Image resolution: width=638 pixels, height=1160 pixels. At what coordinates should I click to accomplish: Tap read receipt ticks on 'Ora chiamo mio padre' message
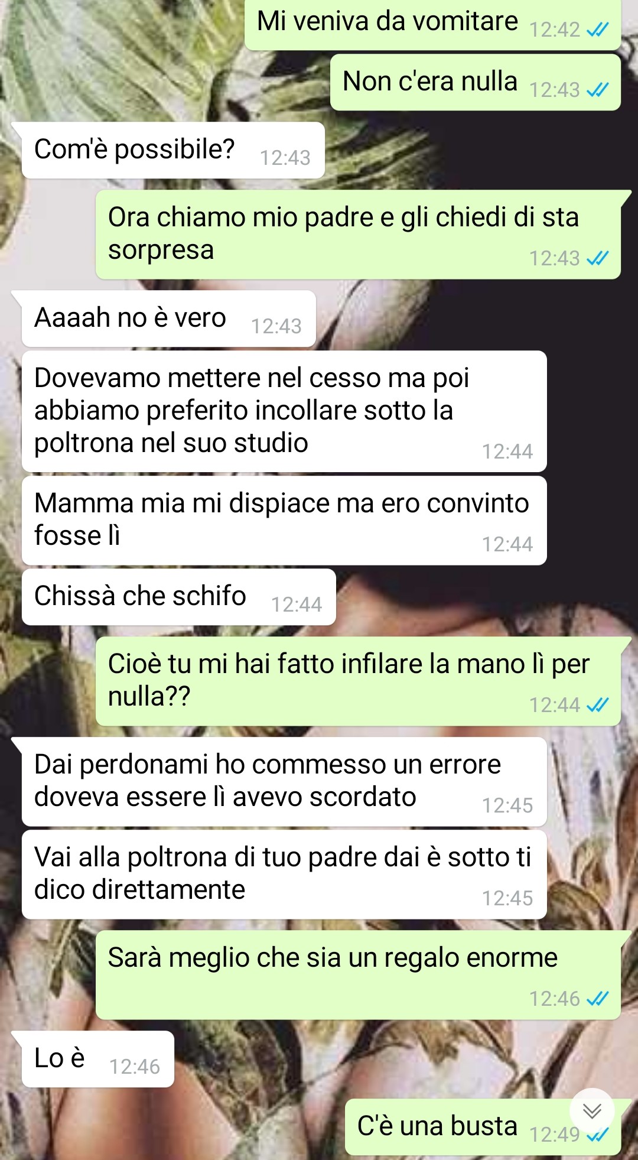click(x=597, y=258)
